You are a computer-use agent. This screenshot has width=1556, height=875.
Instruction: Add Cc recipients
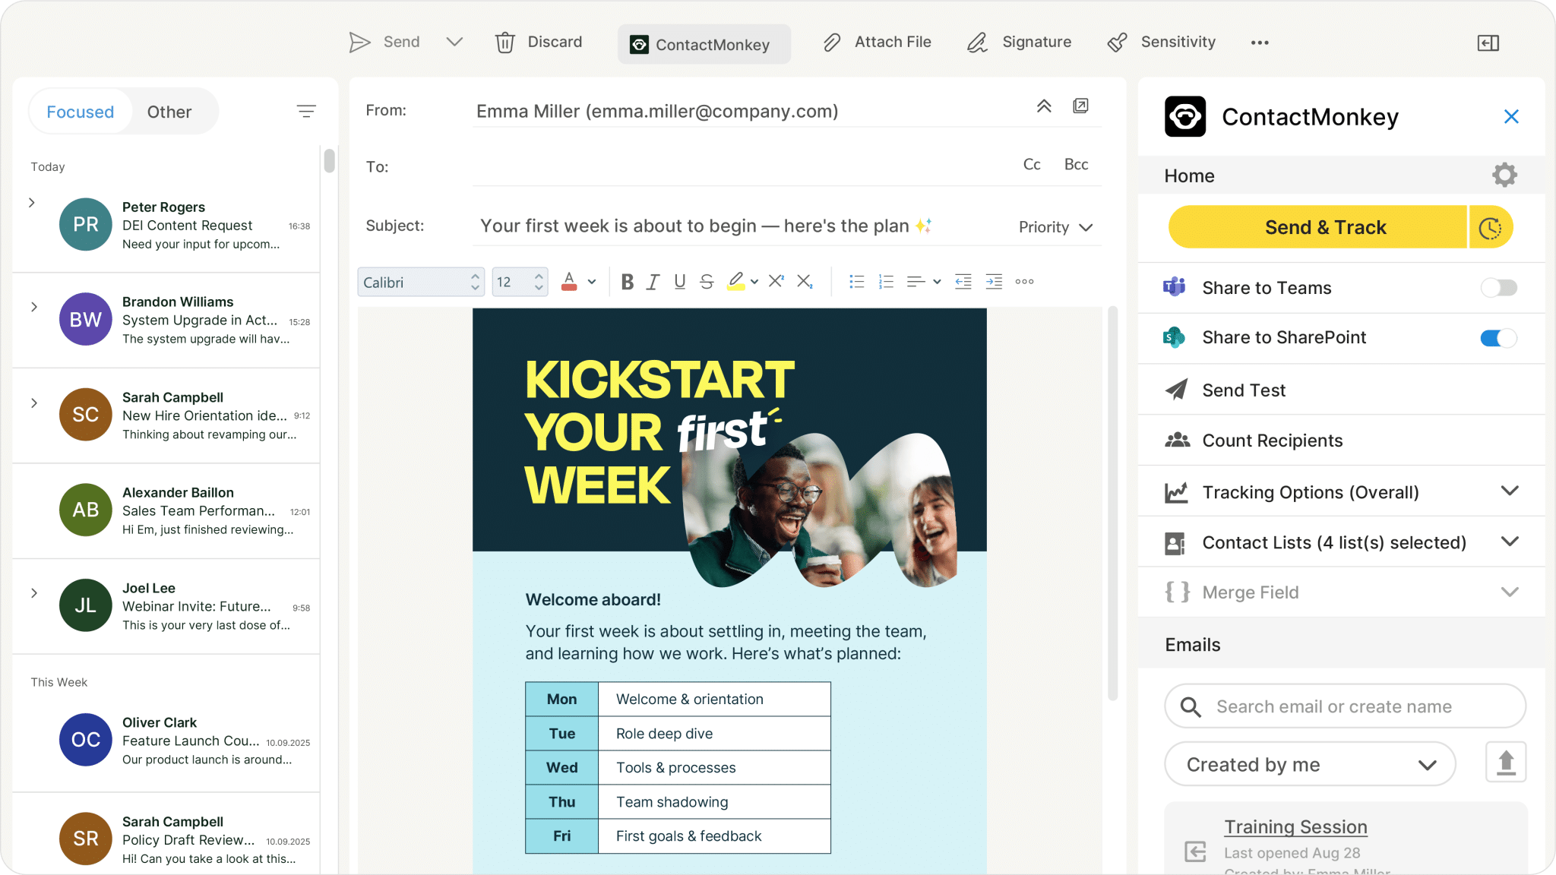tap(1032, 165)
